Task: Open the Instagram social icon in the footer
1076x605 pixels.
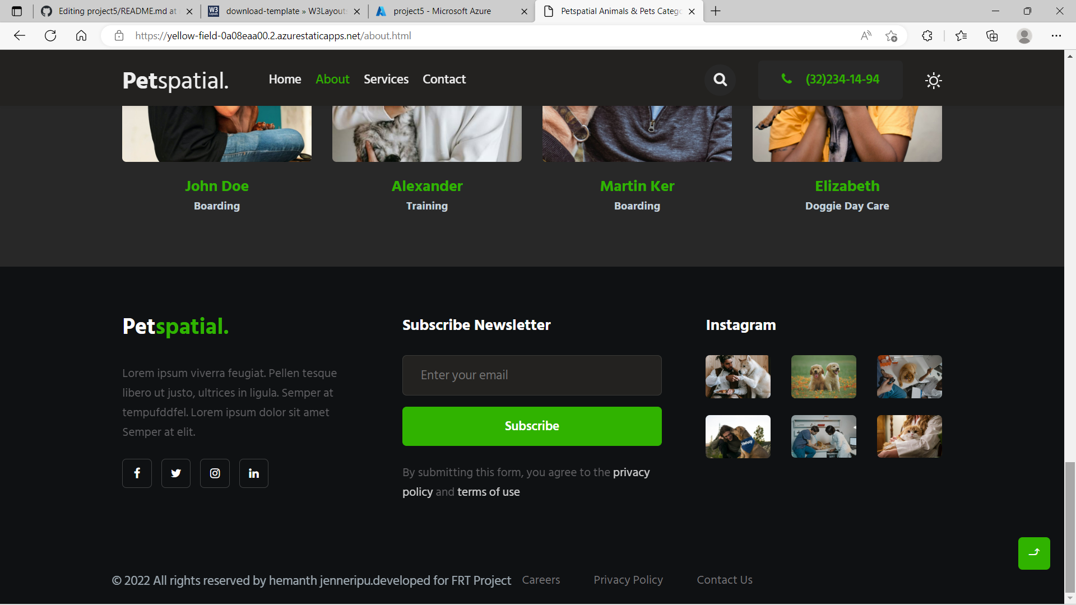Action: pyautogui.click(x=215, y=473)
